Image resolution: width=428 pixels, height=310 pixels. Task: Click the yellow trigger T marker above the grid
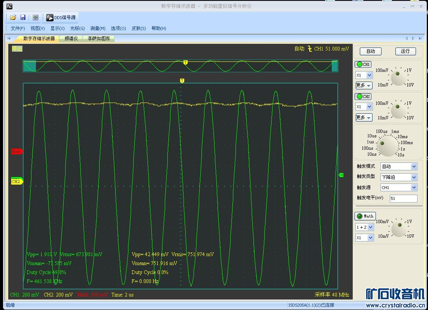182,81
